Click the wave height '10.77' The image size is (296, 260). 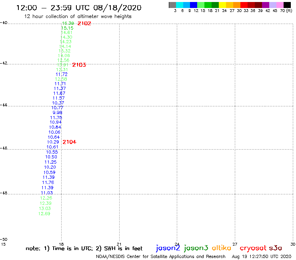tap(57, 108)
